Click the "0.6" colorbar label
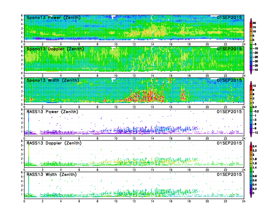Screen dimensions: 280x216 pyautogui.click(x=255, y=180)
